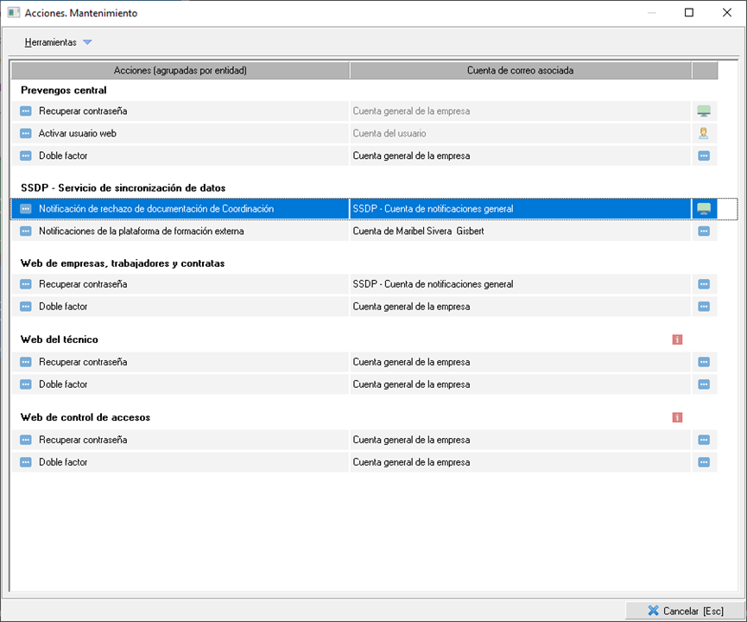
Task: Click the Acciones (agrupadas por entidad) column header
Action: click(180, 71)
